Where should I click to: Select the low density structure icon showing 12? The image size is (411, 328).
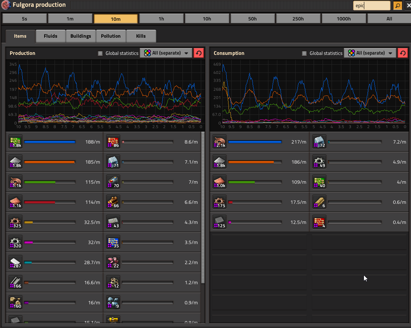pyautogui.click(x=113, y=282)
